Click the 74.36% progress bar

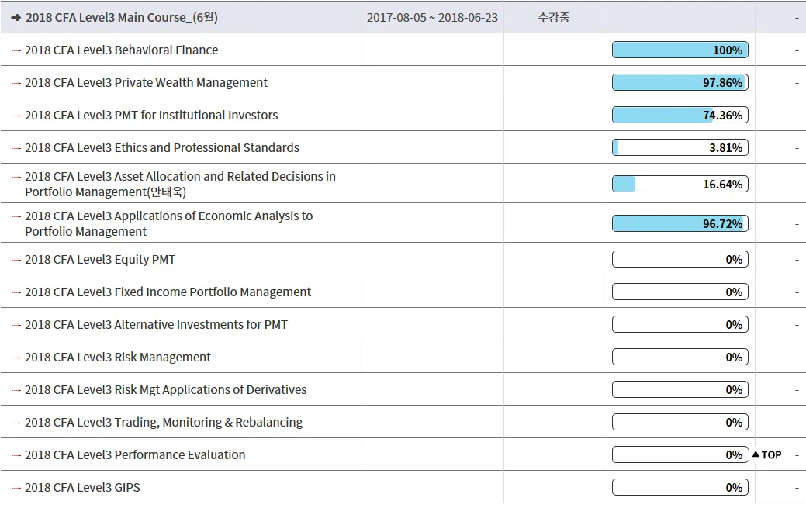coord(680,116)
